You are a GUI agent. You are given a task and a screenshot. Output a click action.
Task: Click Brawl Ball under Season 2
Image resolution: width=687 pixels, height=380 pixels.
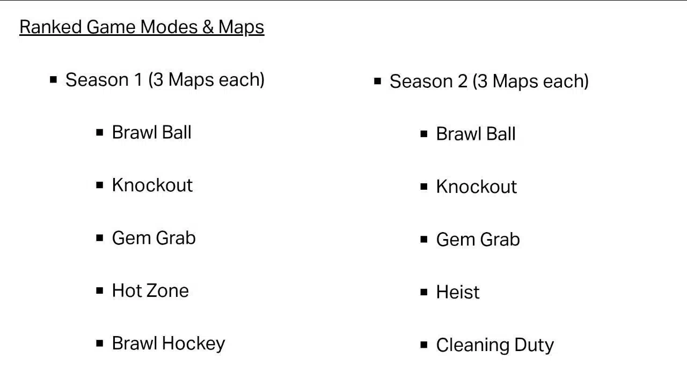476,134
